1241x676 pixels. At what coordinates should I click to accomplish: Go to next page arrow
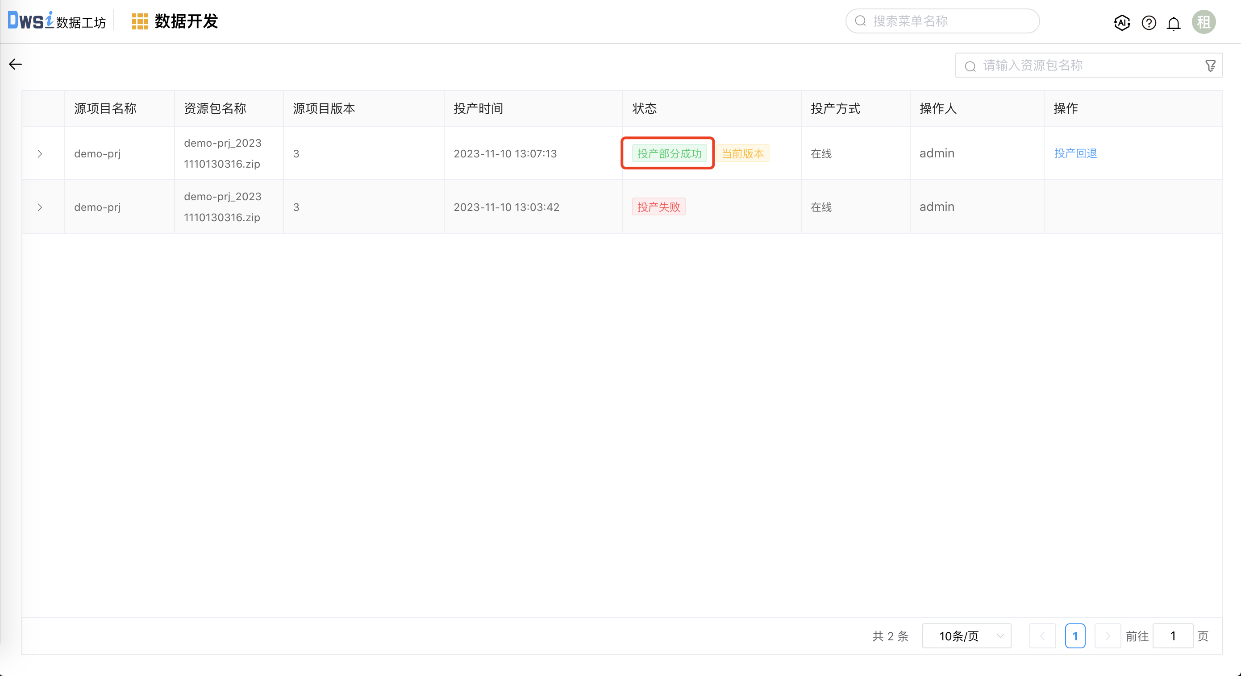coord(1107,636)
